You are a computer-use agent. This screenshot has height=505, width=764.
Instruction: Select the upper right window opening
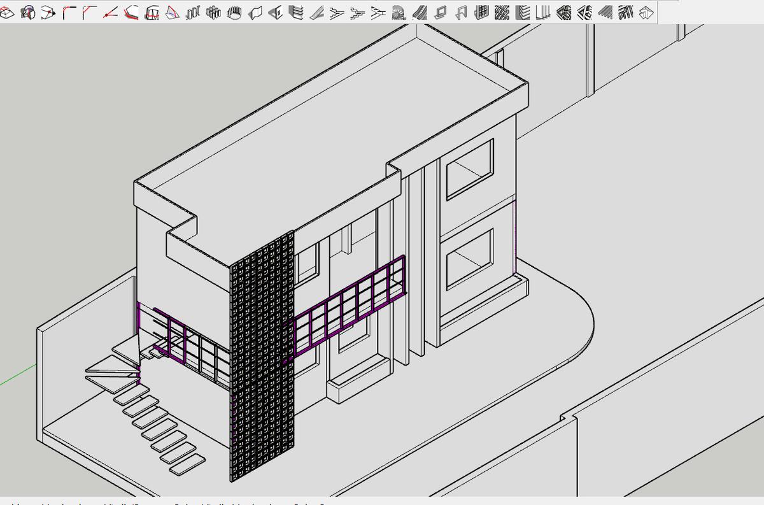click(x=469, y=169)
